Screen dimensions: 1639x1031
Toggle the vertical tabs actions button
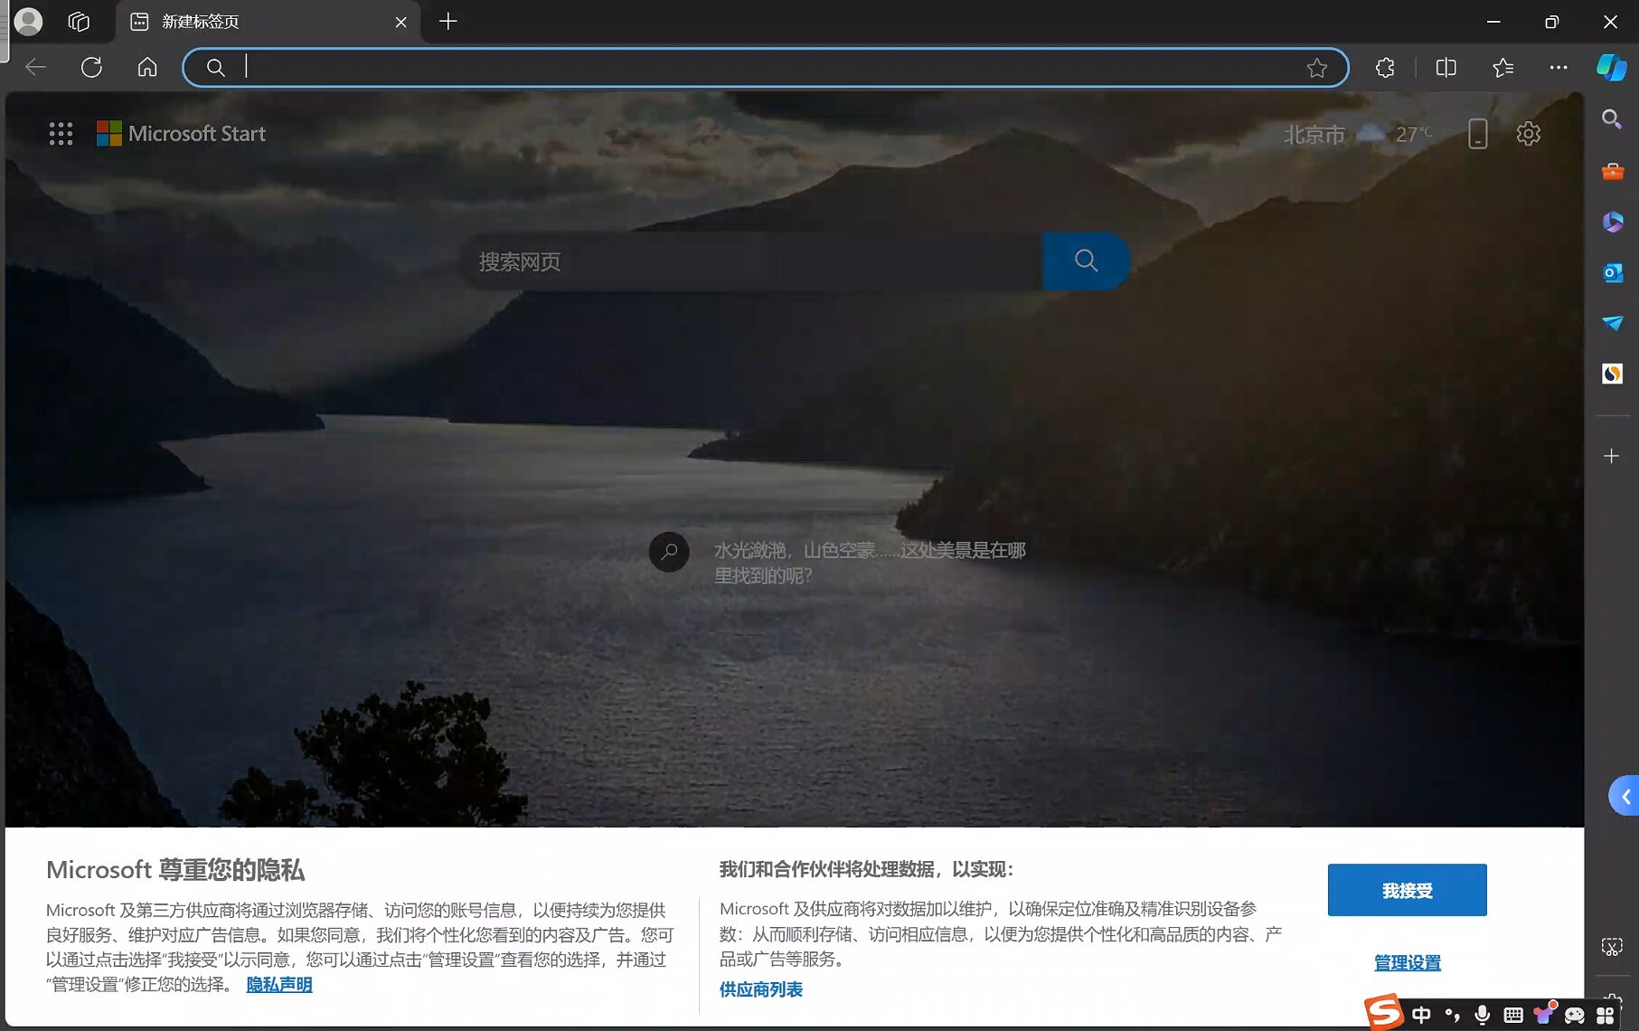coord(79,22)
